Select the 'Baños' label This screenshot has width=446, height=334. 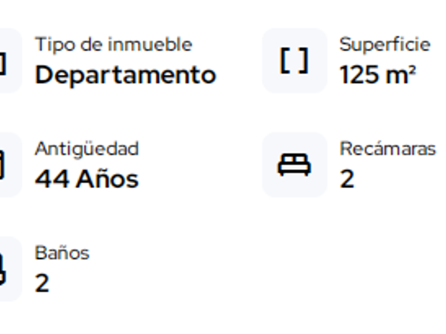click(62, 253)
